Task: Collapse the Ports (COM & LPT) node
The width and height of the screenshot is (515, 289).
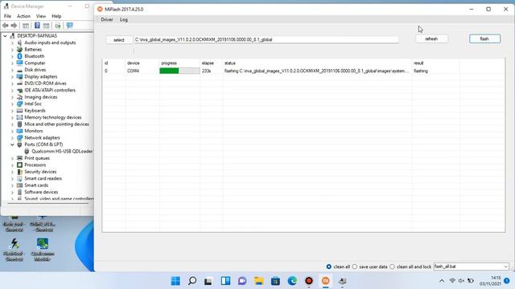Action: pos(12,144)
